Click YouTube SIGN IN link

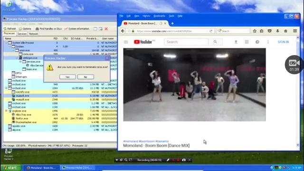pos(283,42)
